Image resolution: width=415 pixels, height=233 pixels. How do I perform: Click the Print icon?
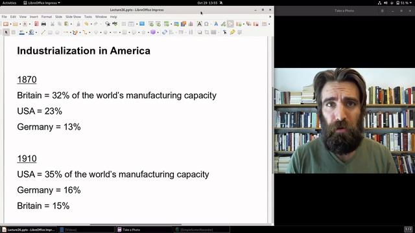click(43, 24)
